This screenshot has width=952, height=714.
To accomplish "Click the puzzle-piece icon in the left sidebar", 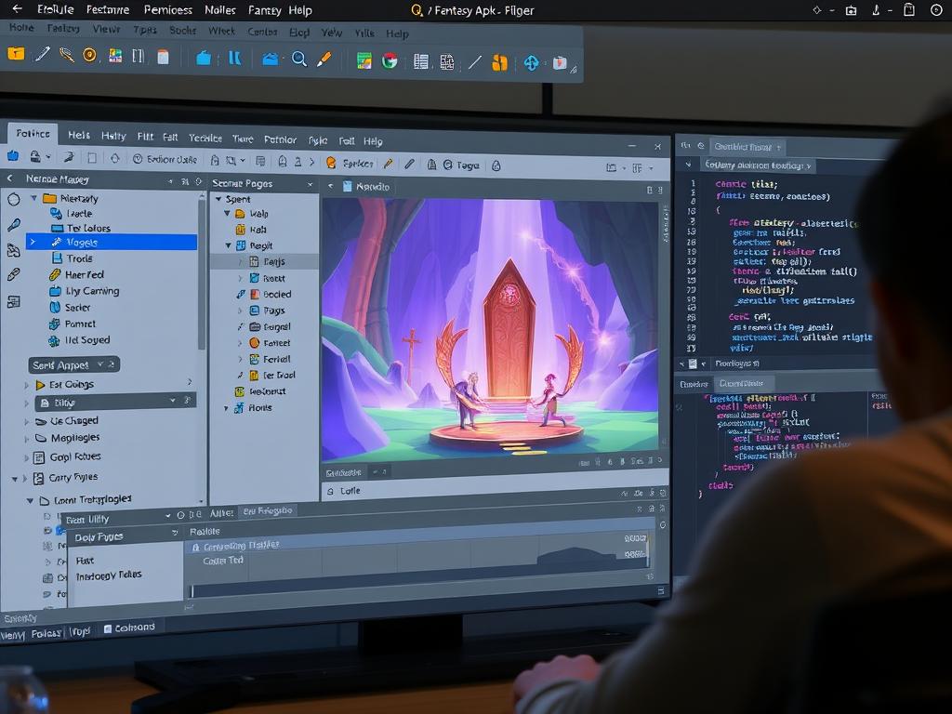I will tap(13, 250).
